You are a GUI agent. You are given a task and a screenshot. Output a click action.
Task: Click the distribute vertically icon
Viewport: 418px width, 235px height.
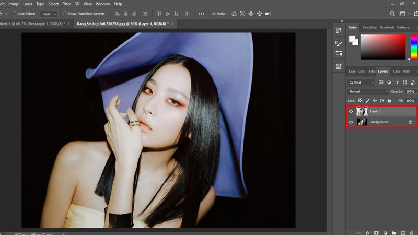click(x=145, y=14)
